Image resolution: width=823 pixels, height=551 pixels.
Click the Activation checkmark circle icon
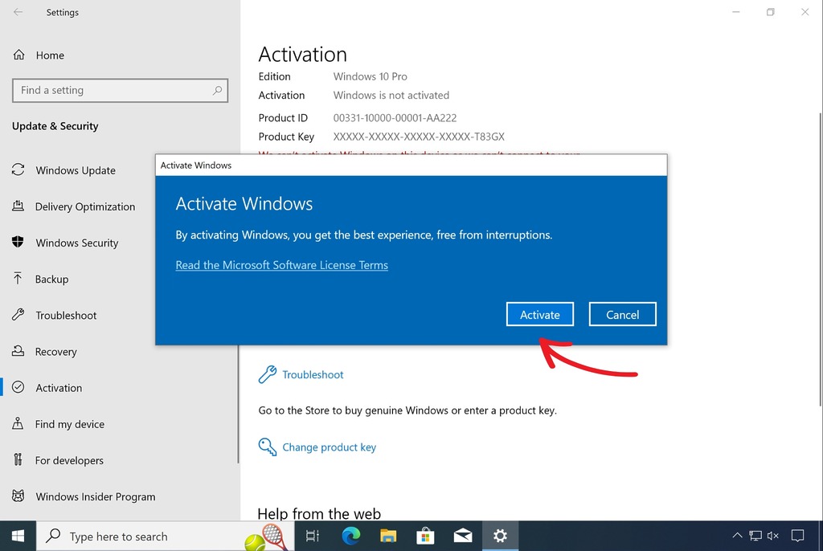pyautogui.click(x=18, y=387)
